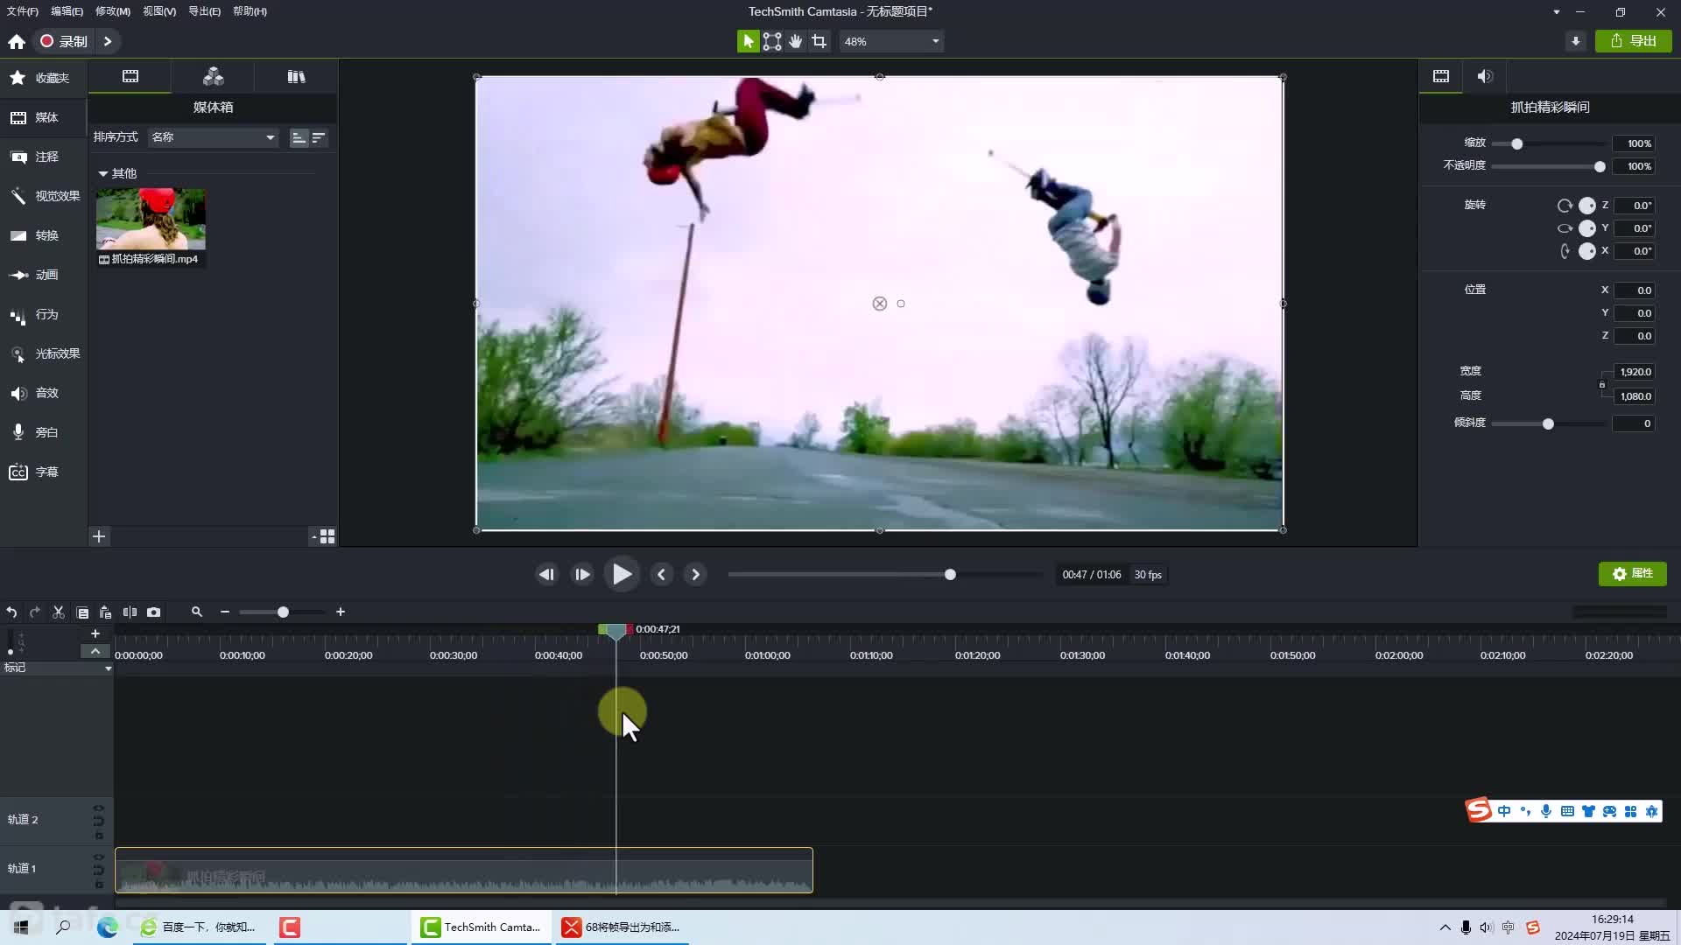Viewport: 1681px width, 945px height.
Task: Collapse the 其他 media group
Action: (x=102, y=174)
